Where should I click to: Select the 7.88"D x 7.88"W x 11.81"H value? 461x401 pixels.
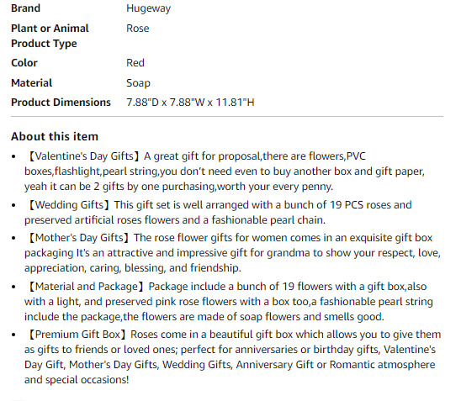click(x=190, y=103)
